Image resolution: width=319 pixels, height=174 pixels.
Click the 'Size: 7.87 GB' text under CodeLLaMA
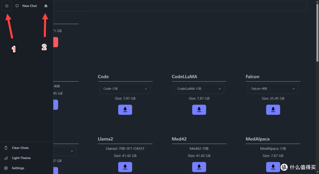pos(199,98)
